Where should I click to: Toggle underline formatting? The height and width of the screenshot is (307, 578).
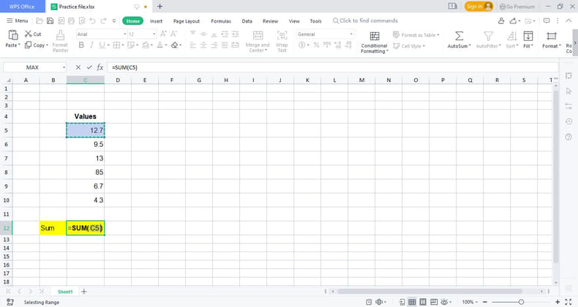[x=102, y=45]
